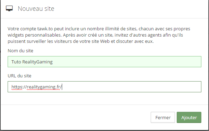The height and width of the screenshot is (131, 209).
Task: Click the URL du site input field
Action: coord(104,87)
